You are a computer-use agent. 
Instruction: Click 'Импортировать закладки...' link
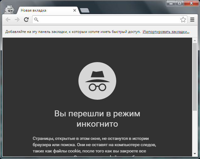166,32
